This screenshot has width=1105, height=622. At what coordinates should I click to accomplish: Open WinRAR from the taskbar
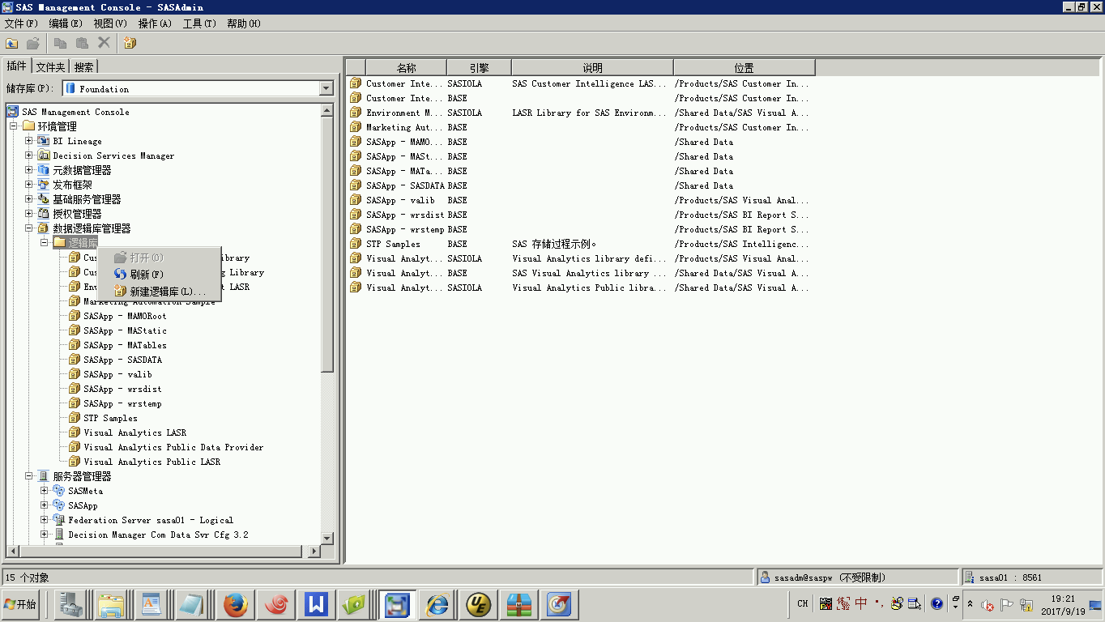[519, 604]
